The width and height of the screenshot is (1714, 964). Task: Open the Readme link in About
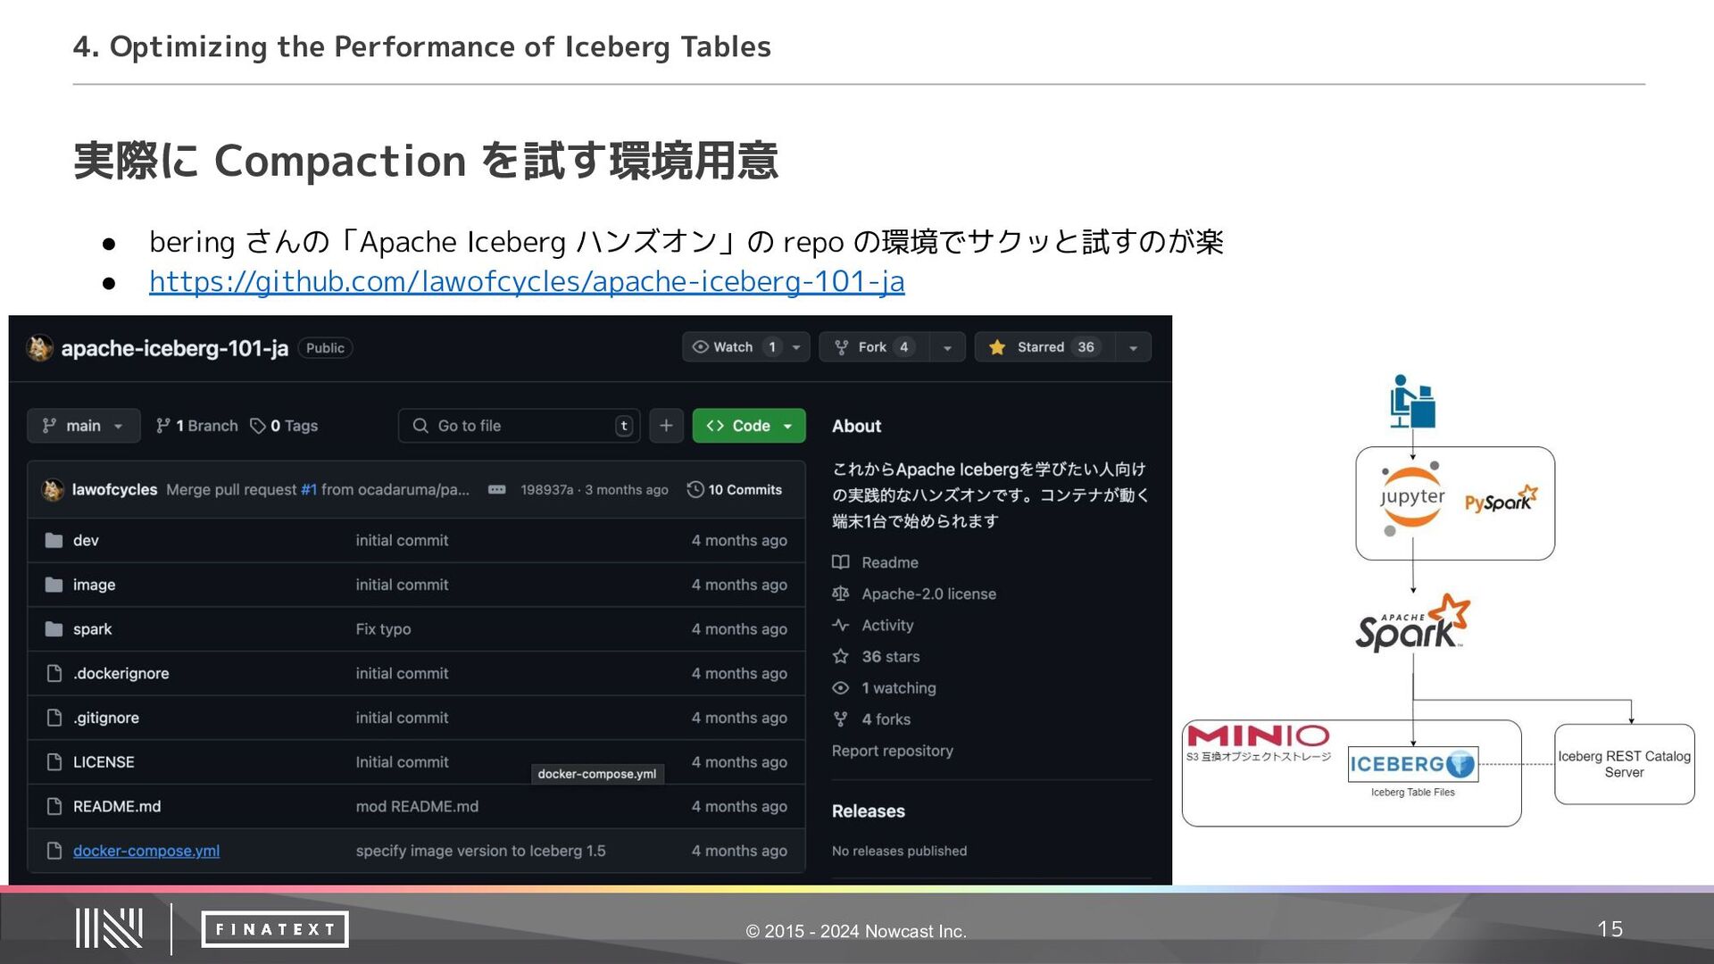pos(890,562)
